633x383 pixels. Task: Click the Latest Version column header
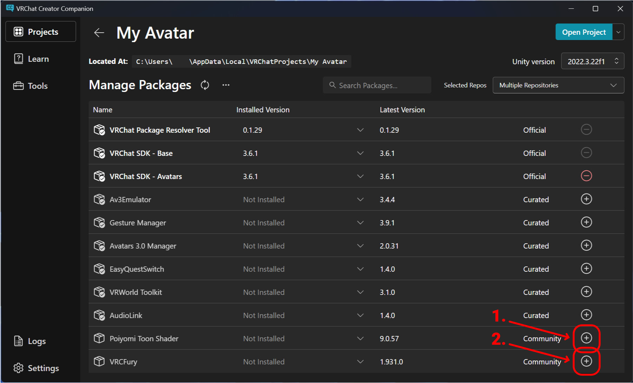(x=402, y=110)
